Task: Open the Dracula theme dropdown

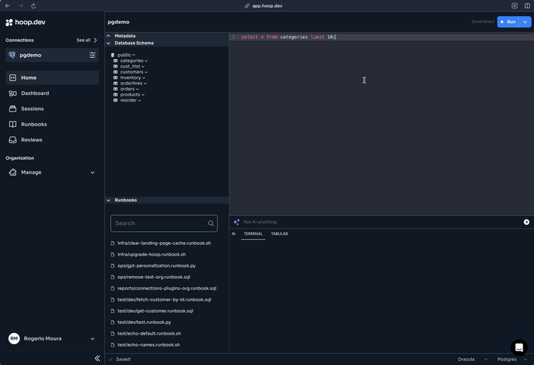Action: coord(472,359)
